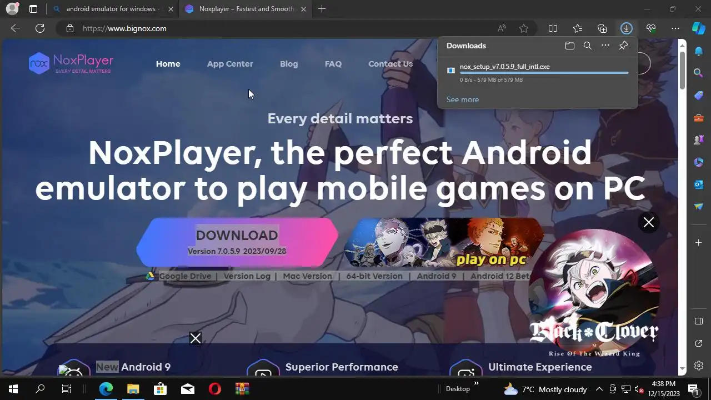Open the Blog menu item
The width and height of the screenshot is (711, 400).
click(x=289, y=64)
